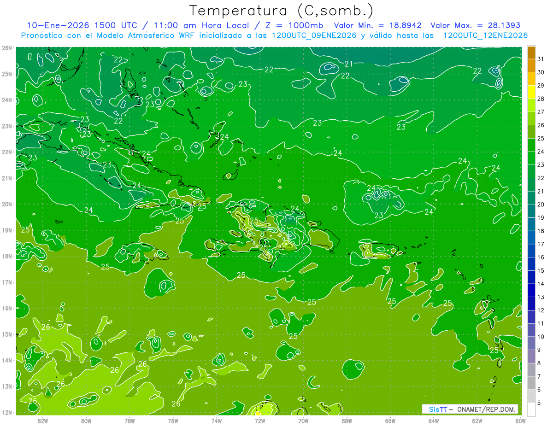Viewport: 553px width, 427px height.
Task: Click the color scale value 28
Action: point(541,99)
